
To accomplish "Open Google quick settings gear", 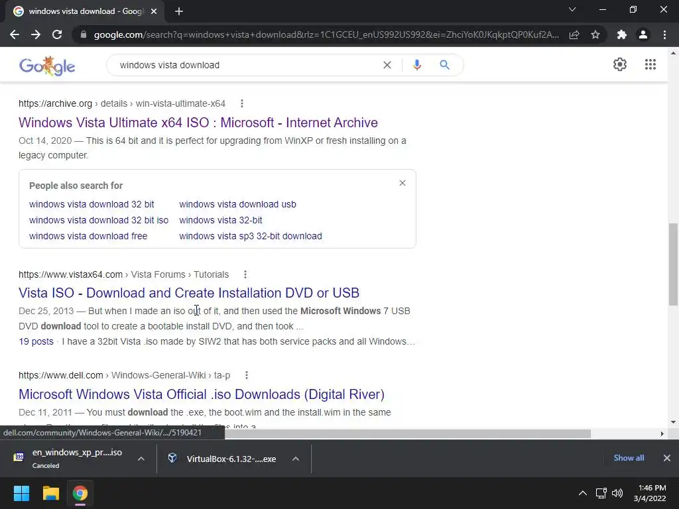I will pos(620,64).
